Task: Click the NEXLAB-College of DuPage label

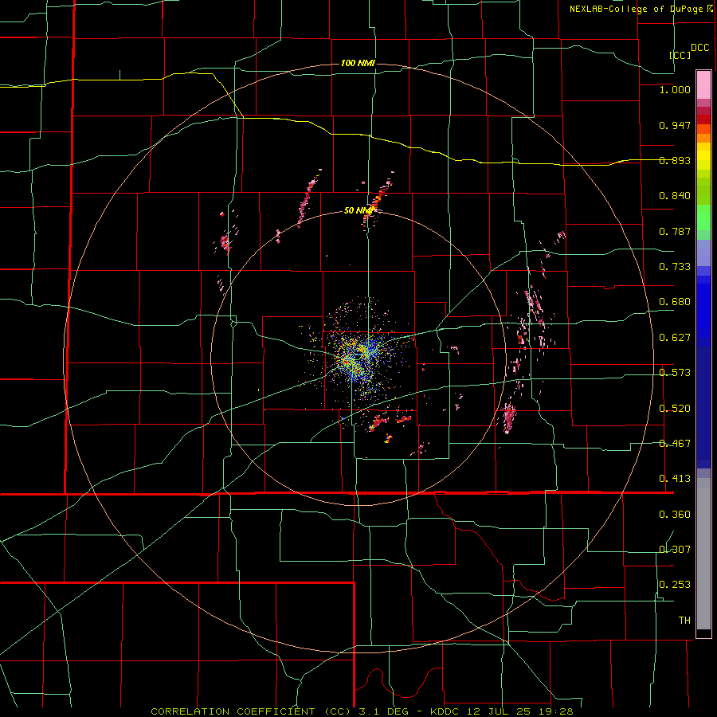Action: pos(636,9)
